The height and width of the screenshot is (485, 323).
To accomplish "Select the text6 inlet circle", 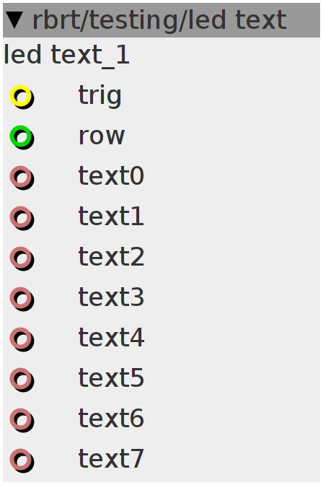I will click(x=22, y=420).
